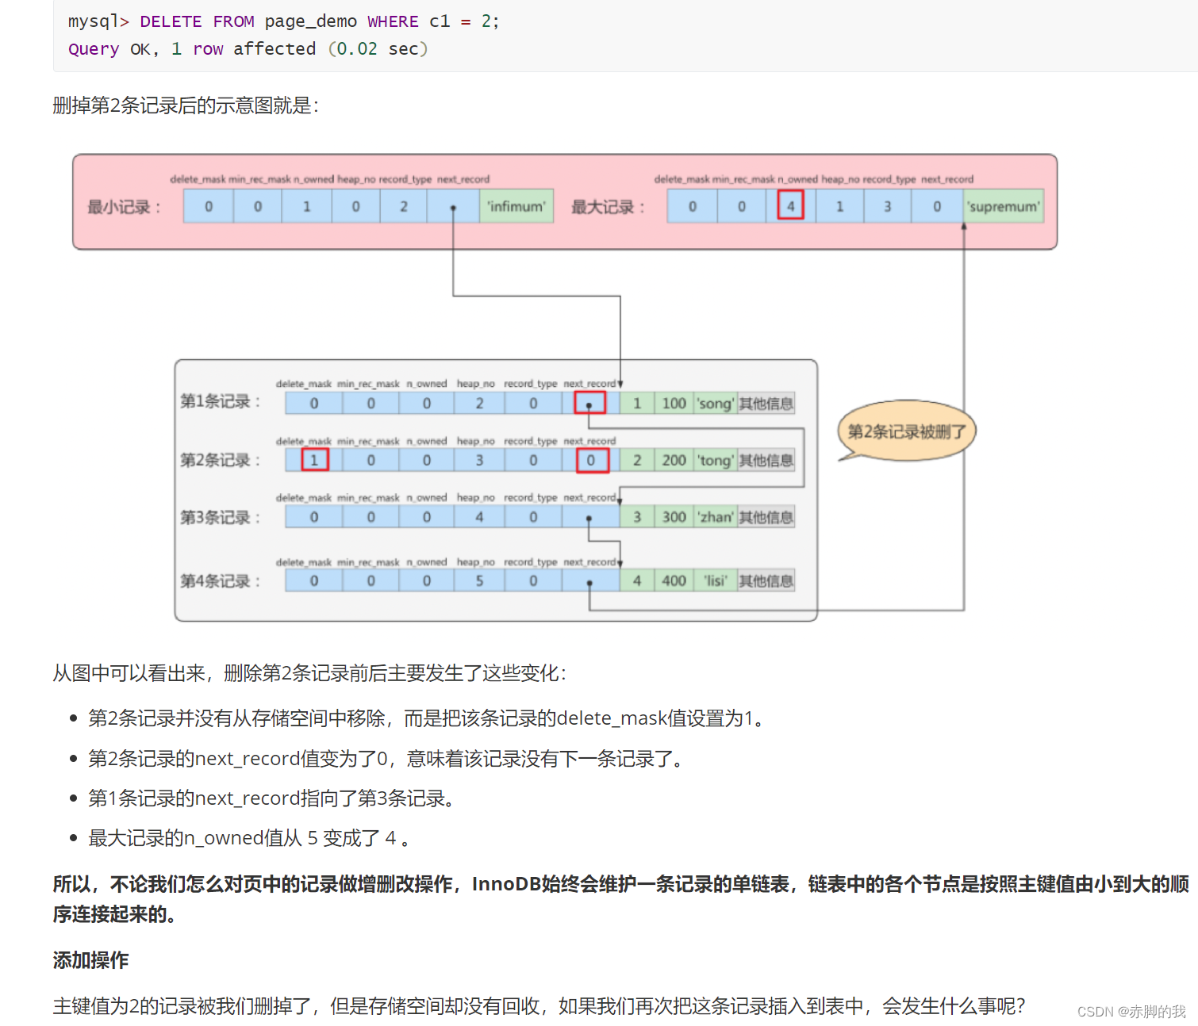Screen dimensions: 1198x1026
Task: Toggle the delete_mask cell of 第3条记录
Action: (313, 516)
